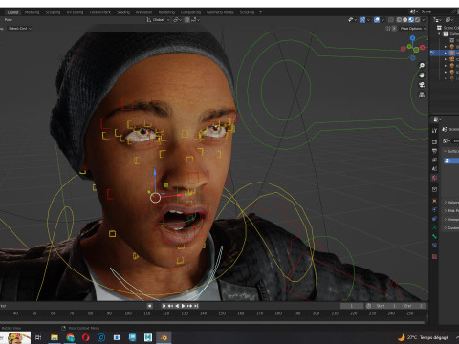
Task: Open the View Layer properties tab
Action: click(x=434, y=160)
